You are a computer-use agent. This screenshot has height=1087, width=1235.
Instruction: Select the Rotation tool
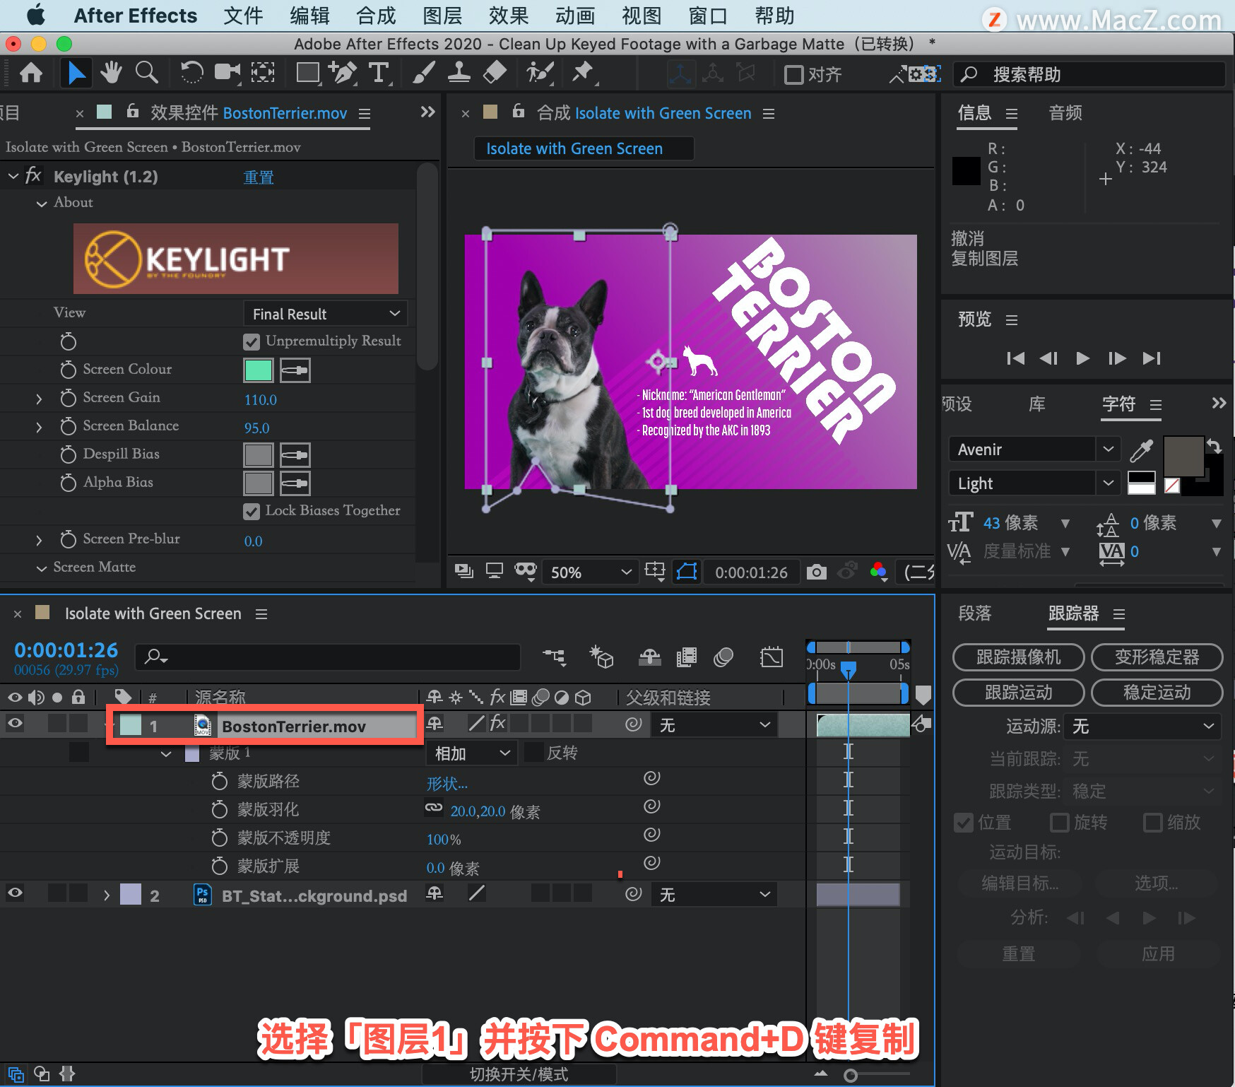[x=191, y=72]
